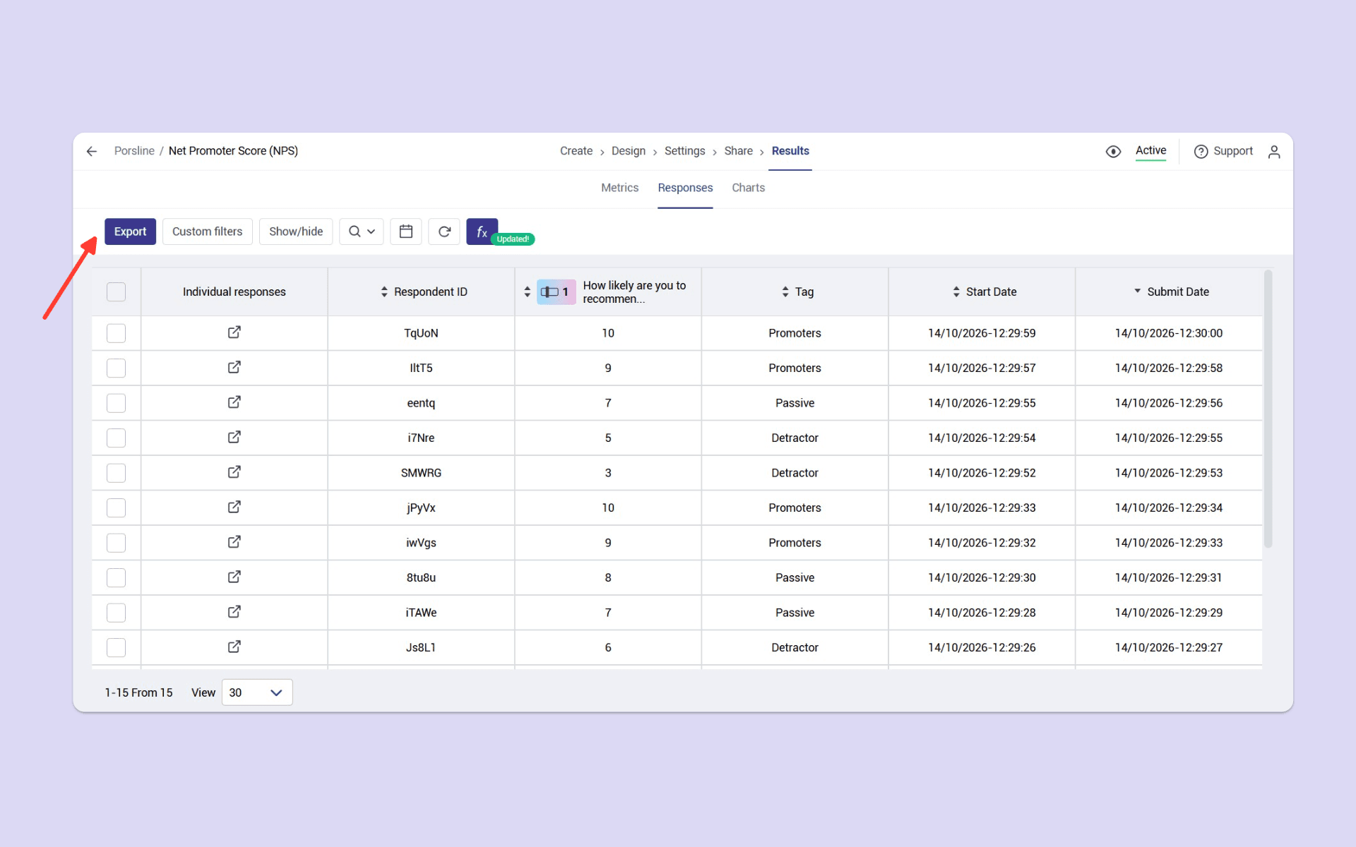The height and width of the screenshot is (847, 1356).
Task: Select the checkbox for row TqUoN
Action: [x=116, y=333]
